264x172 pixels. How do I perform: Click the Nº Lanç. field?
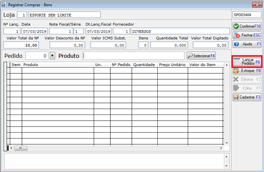point(12,32)
